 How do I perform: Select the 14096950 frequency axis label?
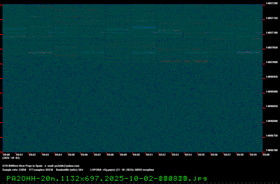pos(272,77)
